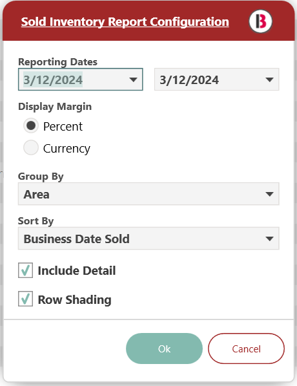This screenshot has height=386, width=297.
Task: Click the Area value in Group By
Action: (x=36, y=195)
